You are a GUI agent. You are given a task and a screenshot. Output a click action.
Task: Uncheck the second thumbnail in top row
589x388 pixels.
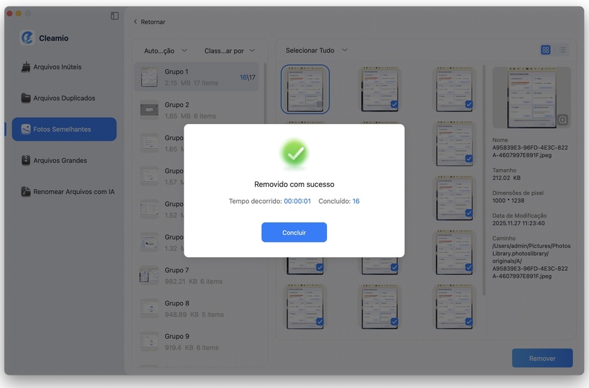tap(394, 105)
